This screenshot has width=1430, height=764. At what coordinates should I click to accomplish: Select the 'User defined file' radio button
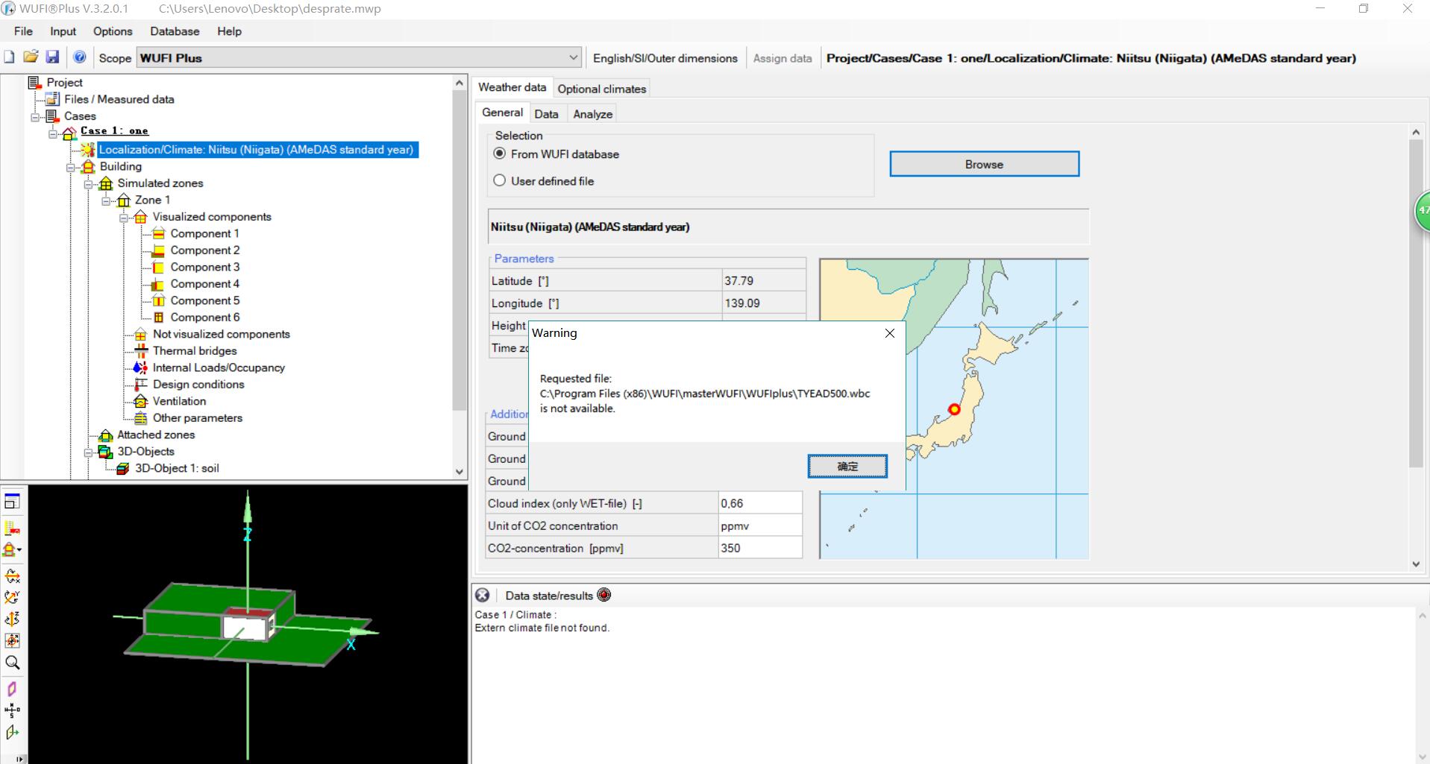coord(500,181)
